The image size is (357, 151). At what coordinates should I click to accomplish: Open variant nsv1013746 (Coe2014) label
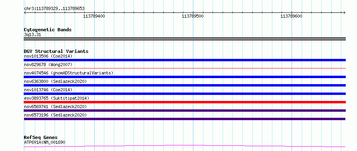(x=48, y=90)
